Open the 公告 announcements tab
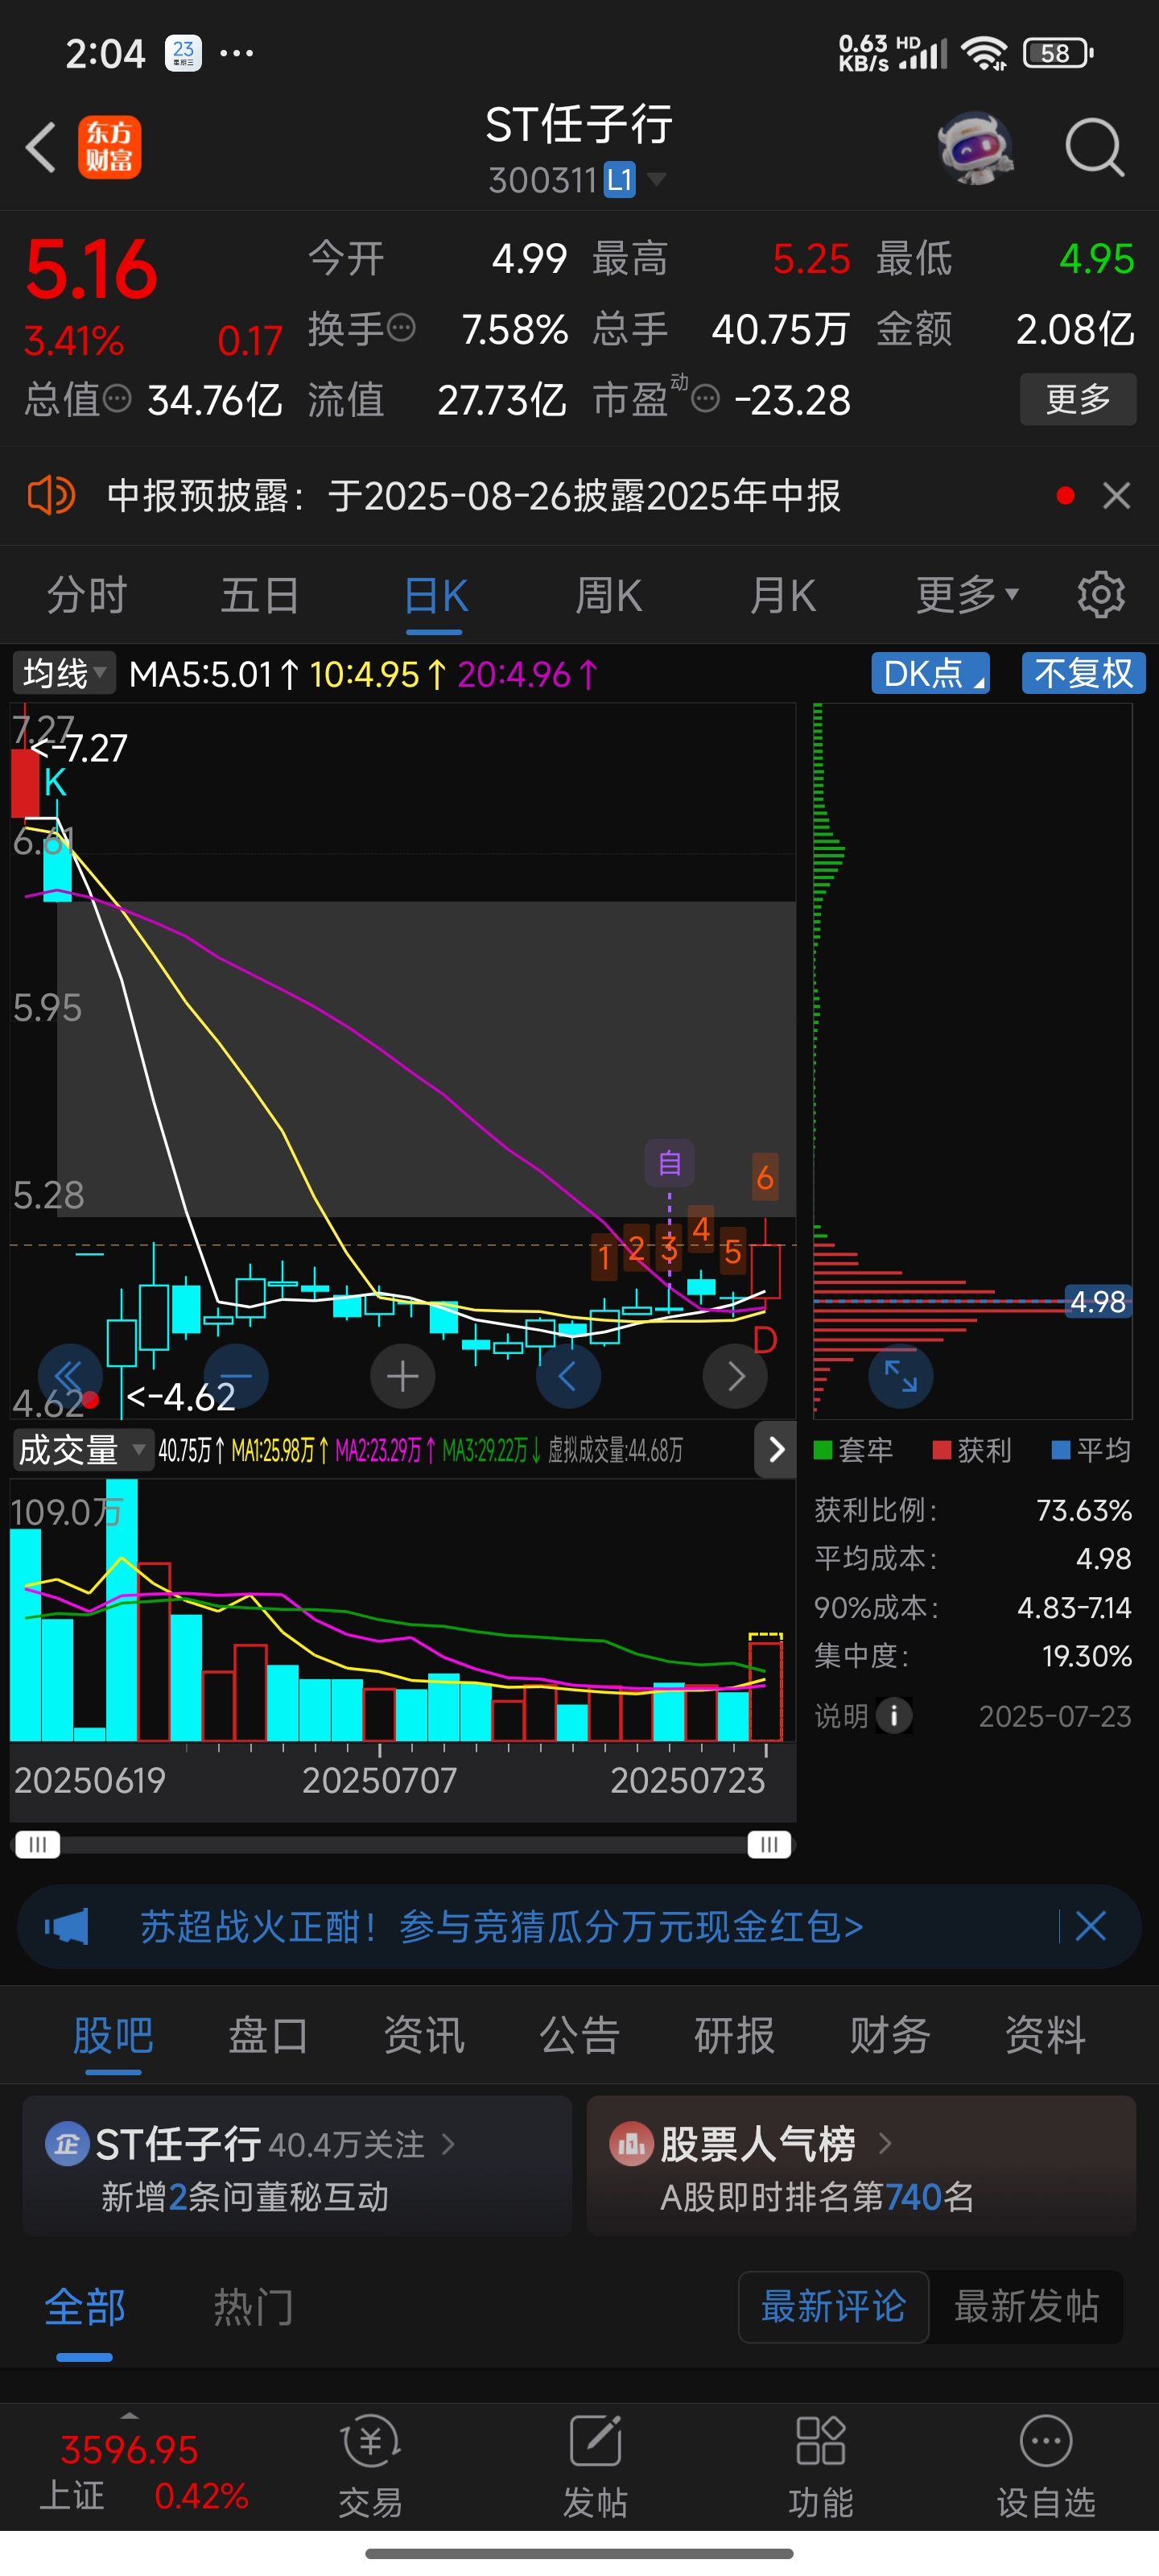Viewport: 1159px width, 2576px height. coord(579,2034)
